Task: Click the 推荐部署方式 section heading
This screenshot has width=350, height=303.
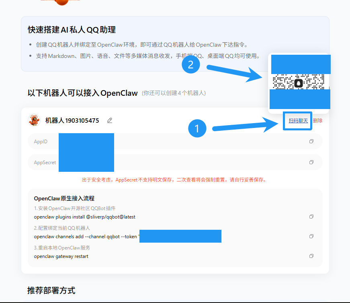Action: (x=51, y=291)
